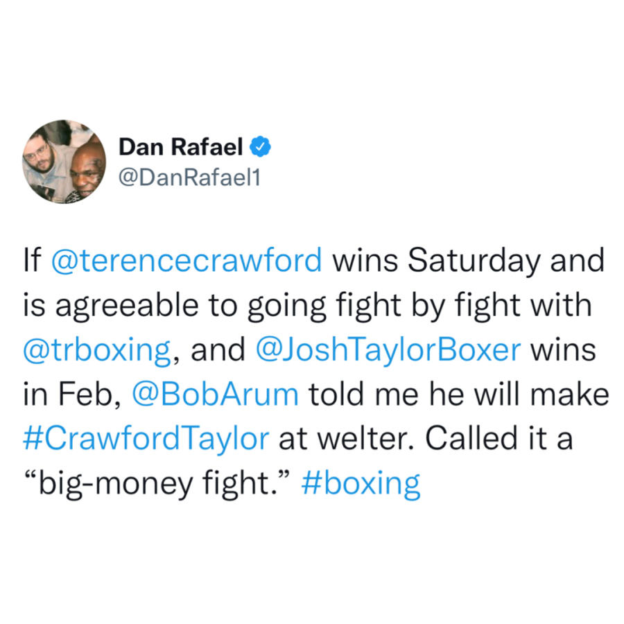This screenshot has width=624, height=624.
Task: Open the #CrawfordTaylor hashtag
Action: (x=146, y=440)
